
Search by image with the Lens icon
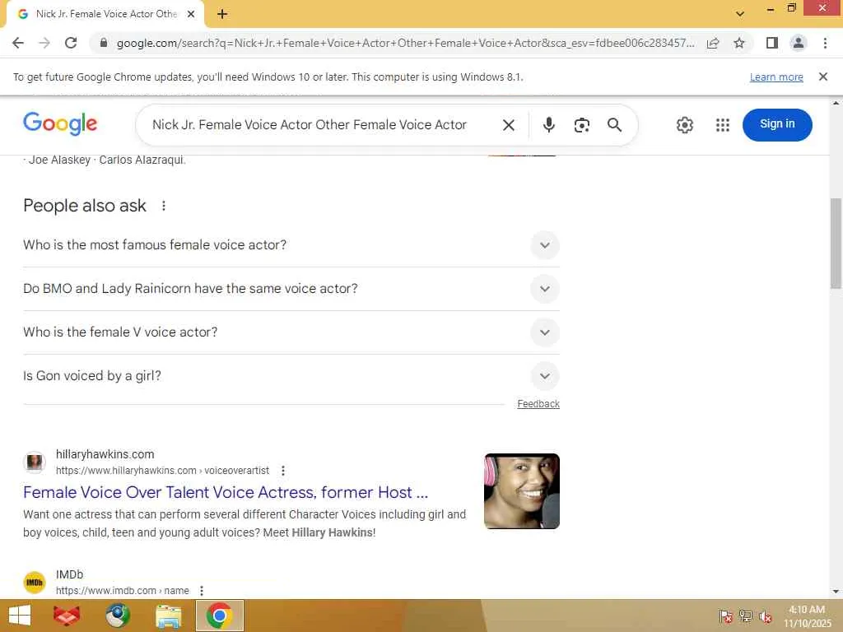pyautogui.click(x=582, y=125)
